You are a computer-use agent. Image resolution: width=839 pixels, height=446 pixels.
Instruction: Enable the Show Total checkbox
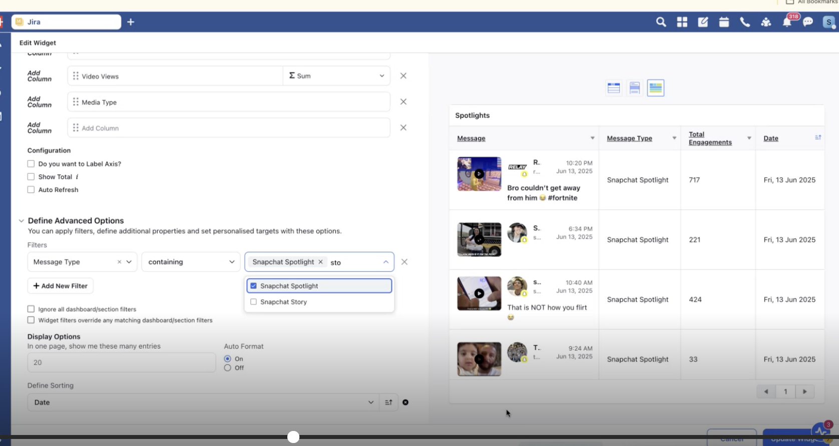point(31,177)
